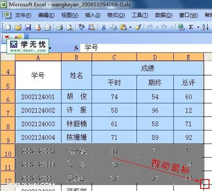The height and width of the screenshot is (191, 212).
Task: Run the Spelling check icon
Action: pos(81,27)
